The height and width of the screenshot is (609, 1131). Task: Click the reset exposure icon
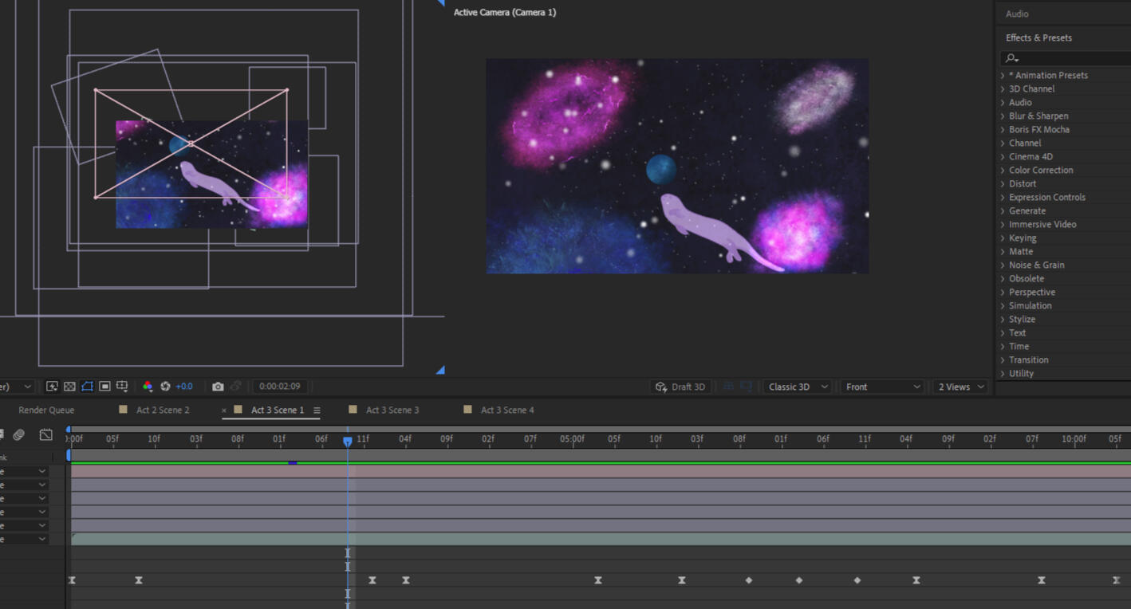tap(165, 387)
